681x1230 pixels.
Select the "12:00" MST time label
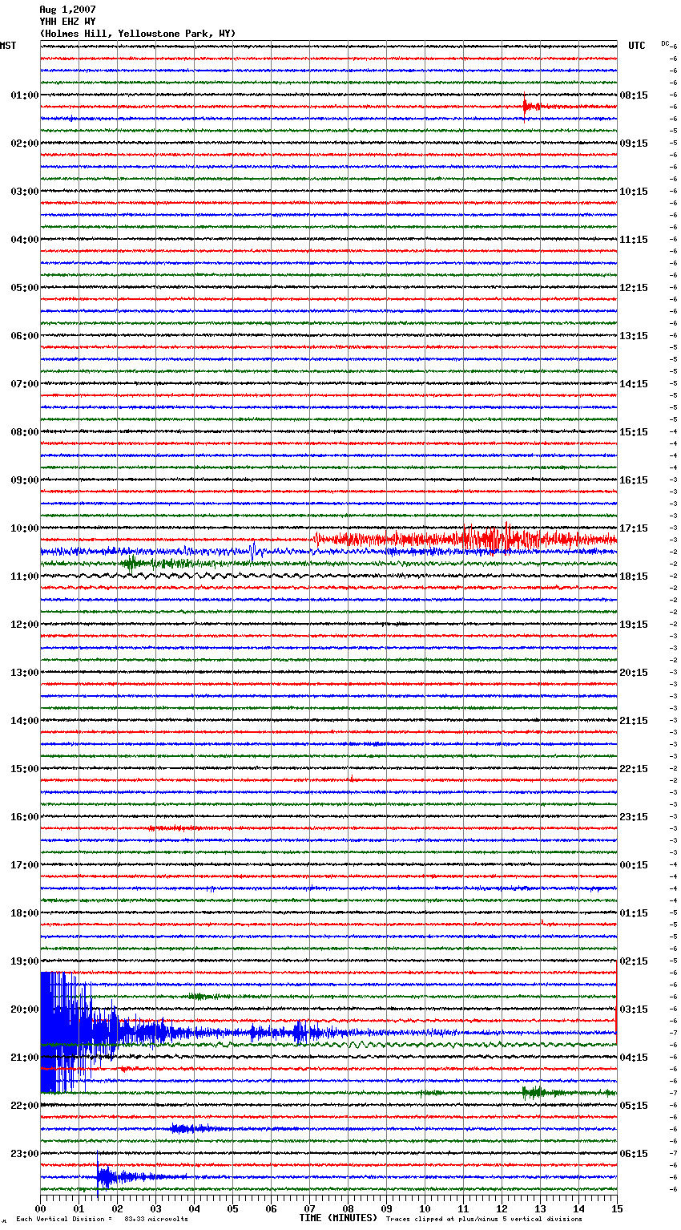(x=25, y=625)
